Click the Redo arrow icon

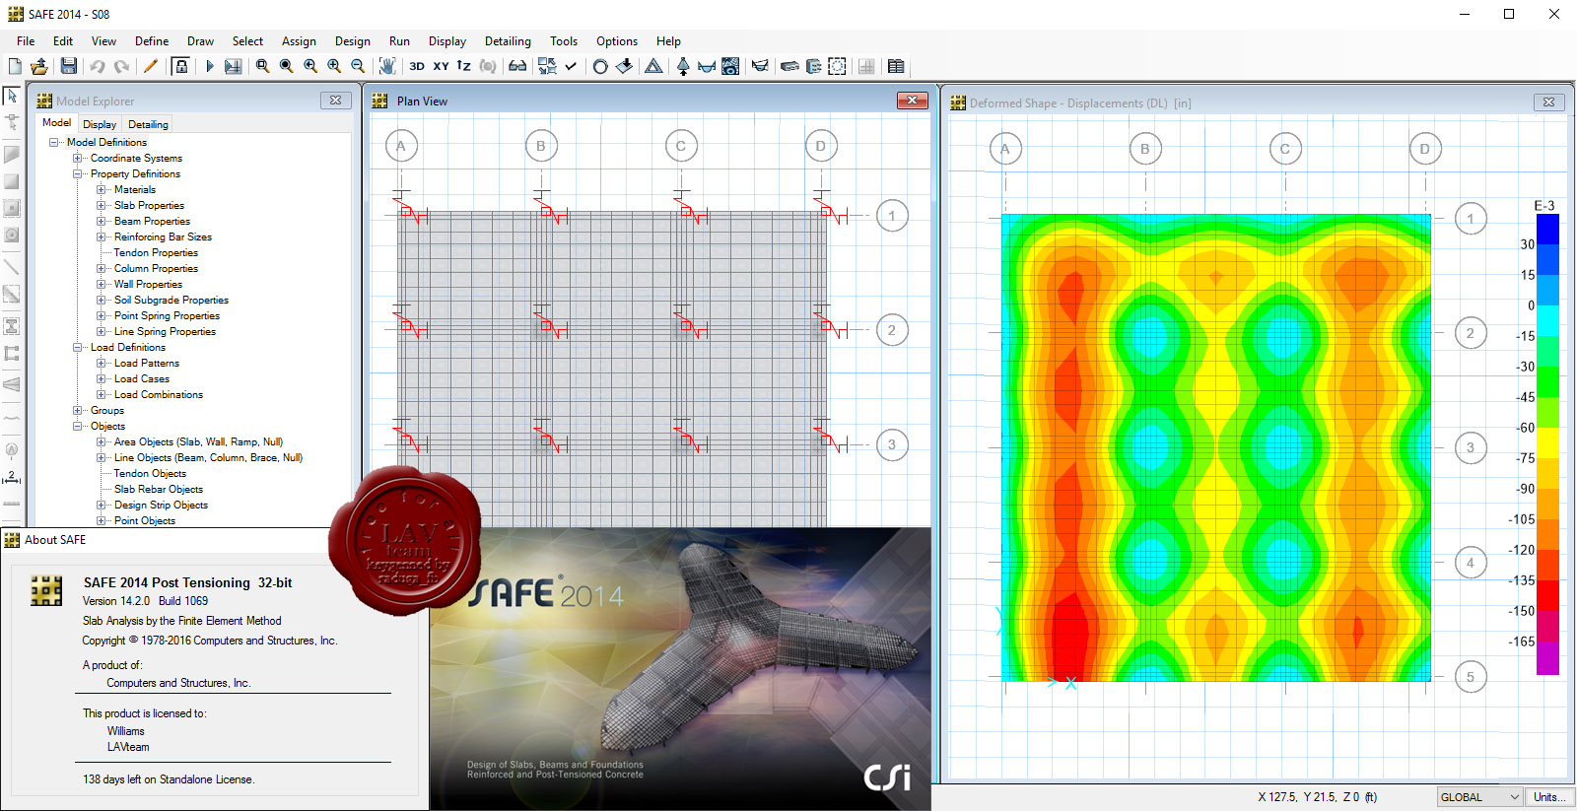[121, 66]
